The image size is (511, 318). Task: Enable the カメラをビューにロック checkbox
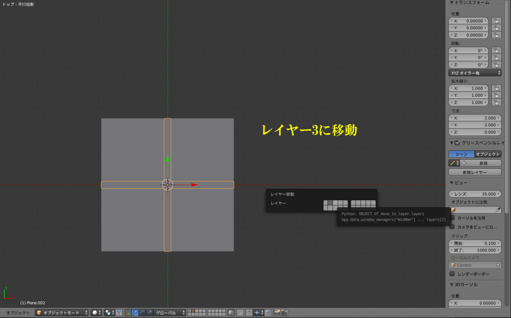452,227
